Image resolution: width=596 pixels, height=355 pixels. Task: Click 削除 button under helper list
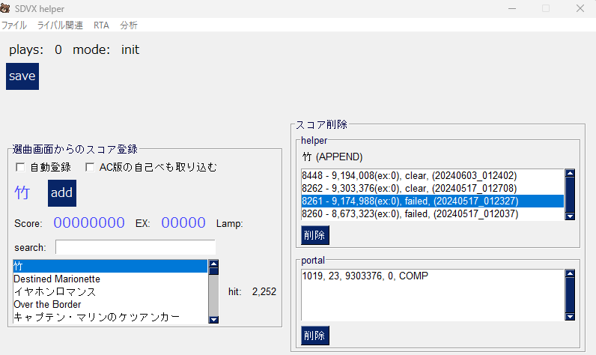(314, 235)
